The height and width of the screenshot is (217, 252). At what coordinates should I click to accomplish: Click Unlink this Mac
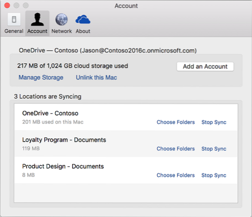(x=96, y=77)
